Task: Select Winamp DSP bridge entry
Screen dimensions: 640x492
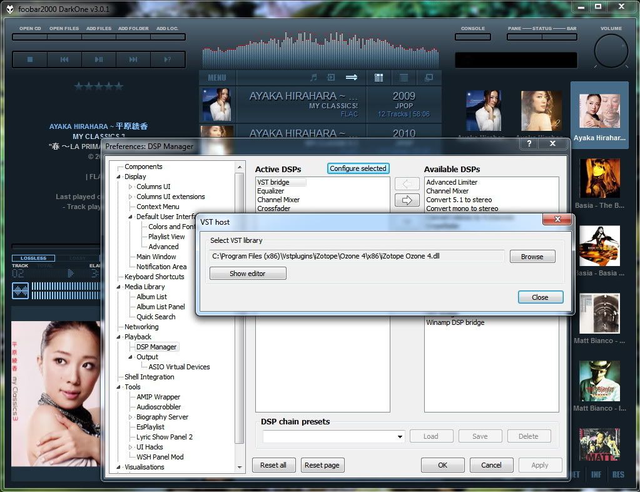Action: click(455, 322)
